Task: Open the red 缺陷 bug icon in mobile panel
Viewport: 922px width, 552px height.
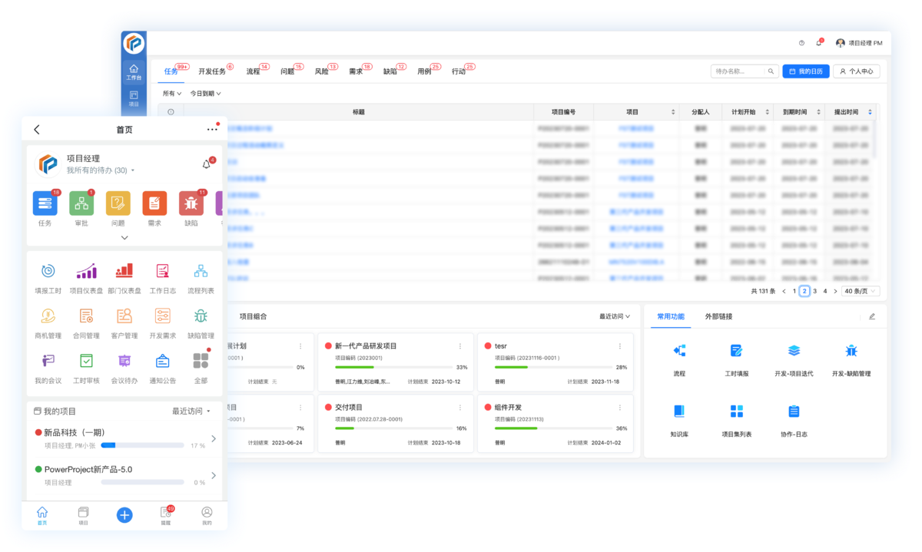Action: (191, 203)
